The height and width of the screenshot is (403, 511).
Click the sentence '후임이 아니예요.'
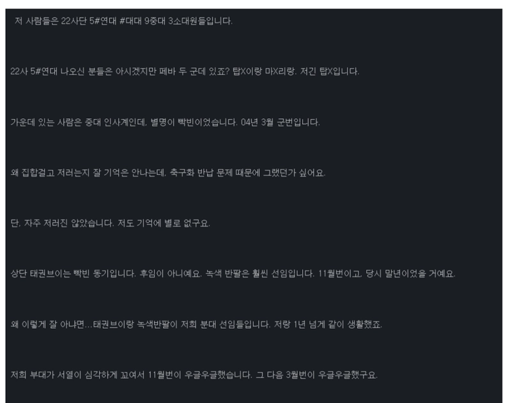171,273
